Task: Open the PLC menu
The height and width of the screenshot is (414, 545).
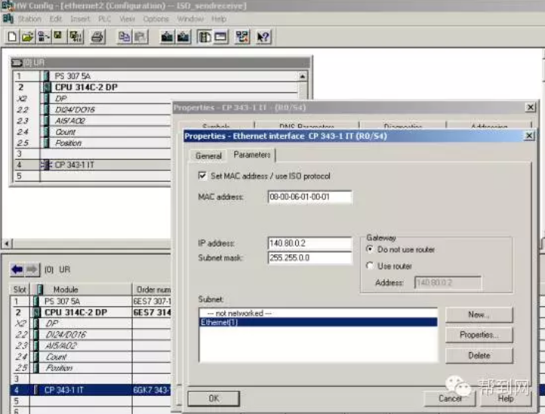Action: [x=105, y=19]
